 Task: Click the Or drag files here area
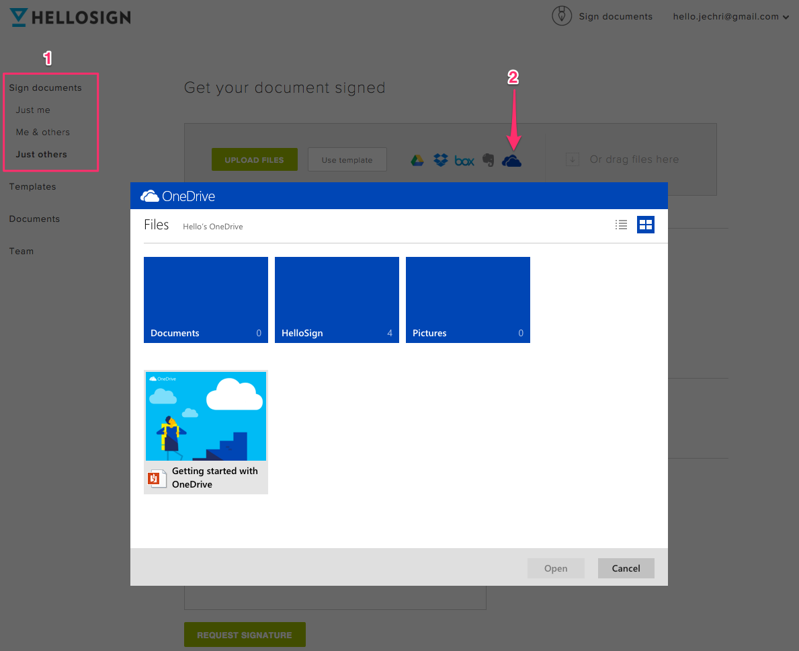coord(634,159)
